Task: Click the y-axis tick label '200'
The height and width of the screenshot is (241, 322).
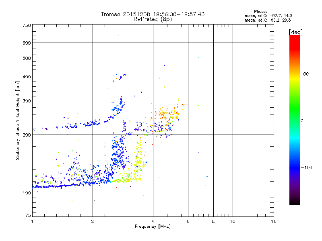Action: (x=27, y=135)
